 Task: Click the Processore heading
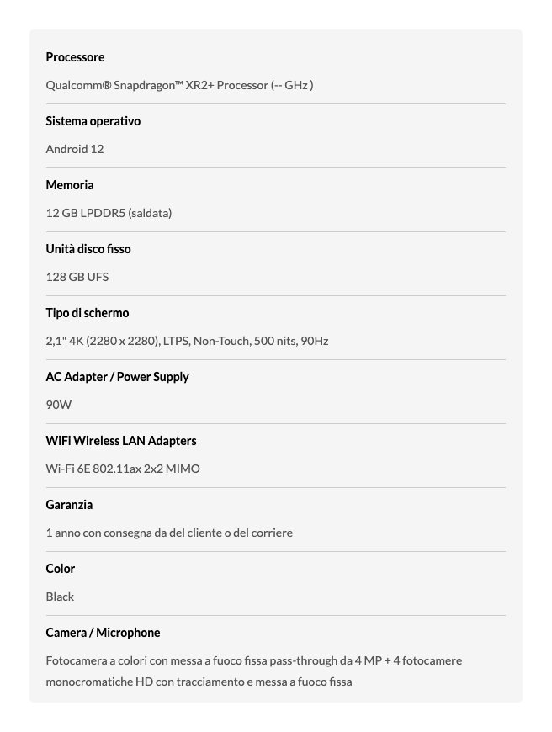(75, 57)
